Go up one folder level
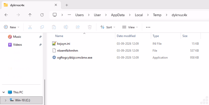This screenshot has width=209, height=105. [x=30, y=15]
